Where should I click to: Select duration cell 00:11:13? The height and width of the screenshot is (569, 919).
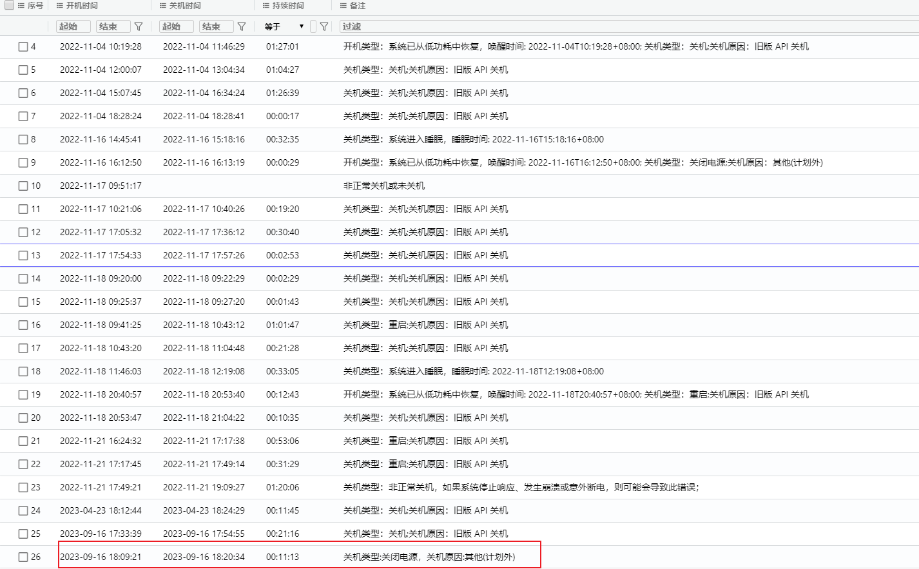282,557
